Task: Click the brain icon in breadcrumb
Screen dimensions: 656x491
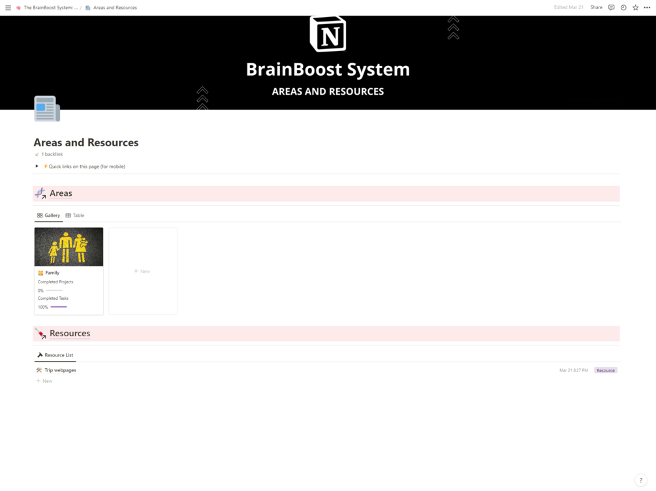Action: click(x=18, y=8)
